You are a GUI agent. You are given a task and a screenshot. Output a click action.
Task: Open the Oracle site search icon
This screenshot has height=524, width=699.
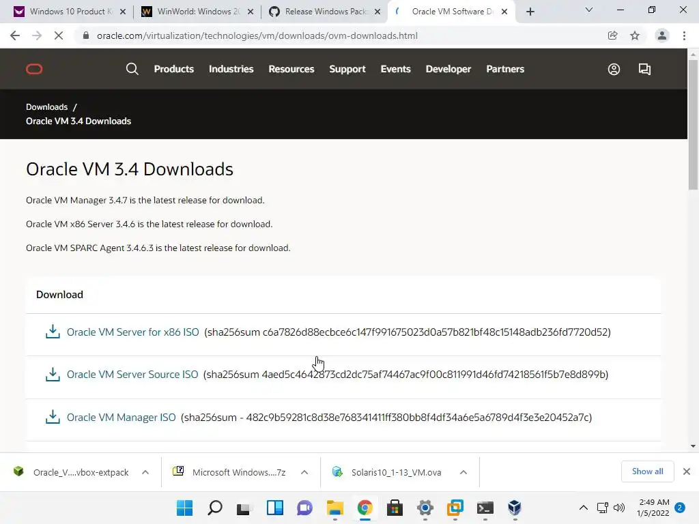point(132,69)
